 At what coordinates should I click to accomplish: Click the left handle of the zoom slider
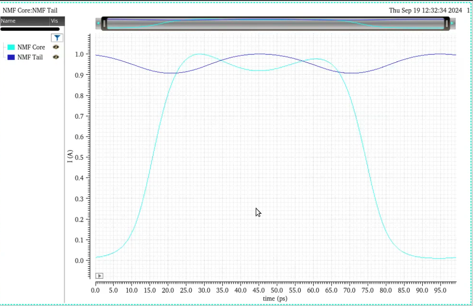[x=104, y=24]
